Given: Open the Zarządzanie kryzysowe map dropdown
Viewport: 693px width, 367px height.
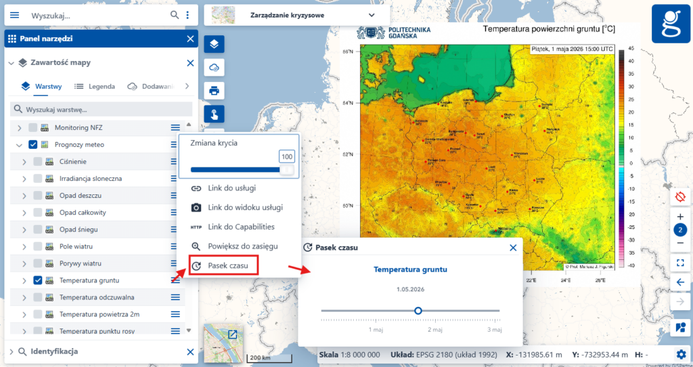Looking at the screenshot, I should coord(296,15).
